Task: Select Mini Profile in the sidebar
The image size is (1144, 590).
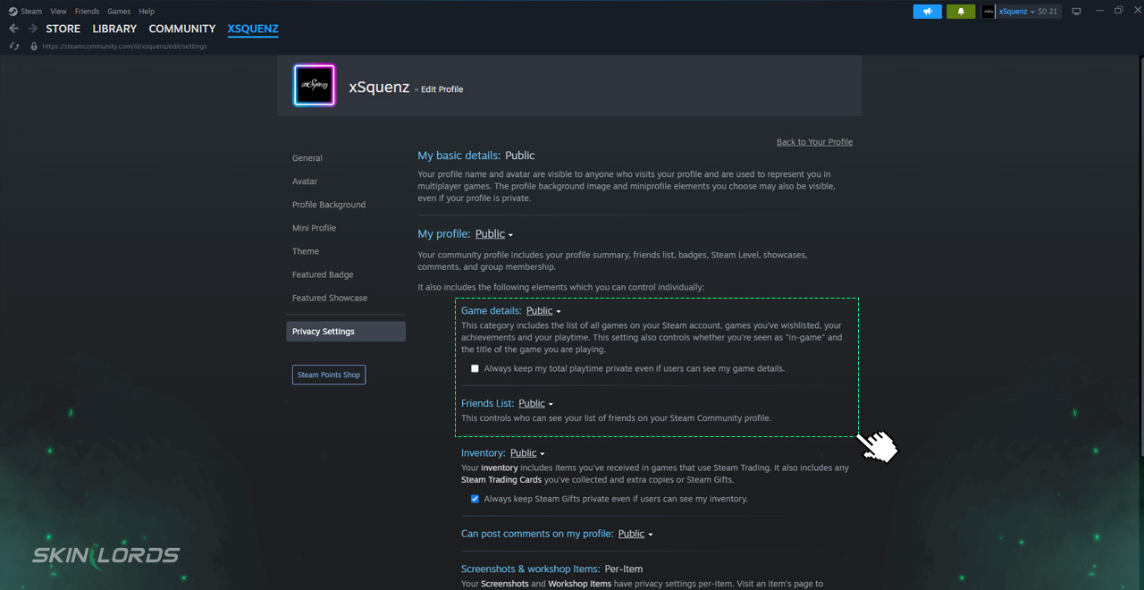Action: point(314,228)
